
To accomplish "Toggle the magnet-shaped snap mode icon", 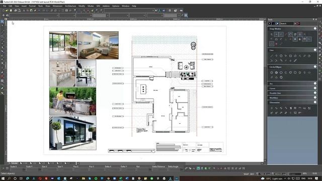I will pos(304,39).
